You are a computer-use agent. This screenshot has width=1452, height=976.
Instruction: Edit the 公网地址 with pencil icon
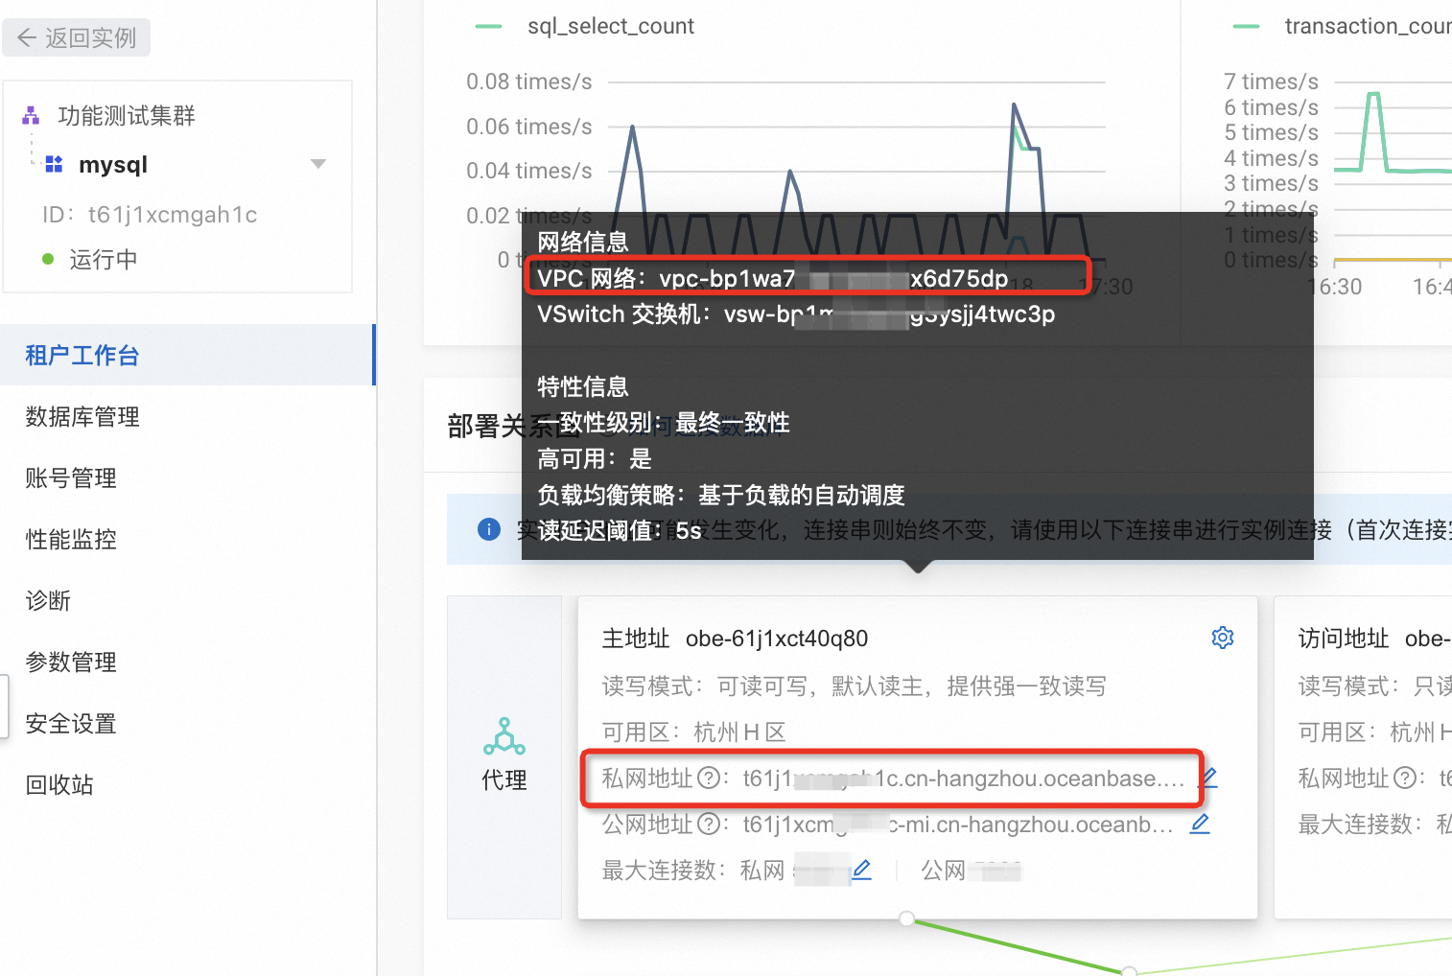(x=1200, y=824)
